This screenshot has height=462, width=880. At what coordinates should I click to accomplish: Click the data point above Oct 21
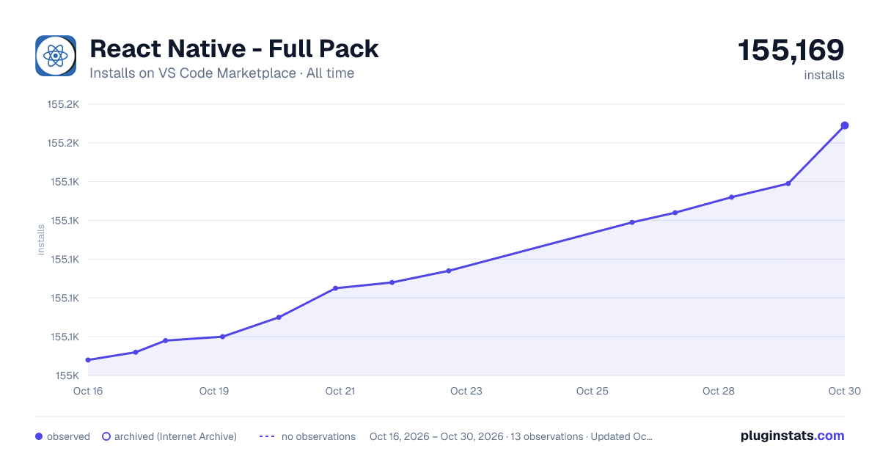click(x=335, y=288)
